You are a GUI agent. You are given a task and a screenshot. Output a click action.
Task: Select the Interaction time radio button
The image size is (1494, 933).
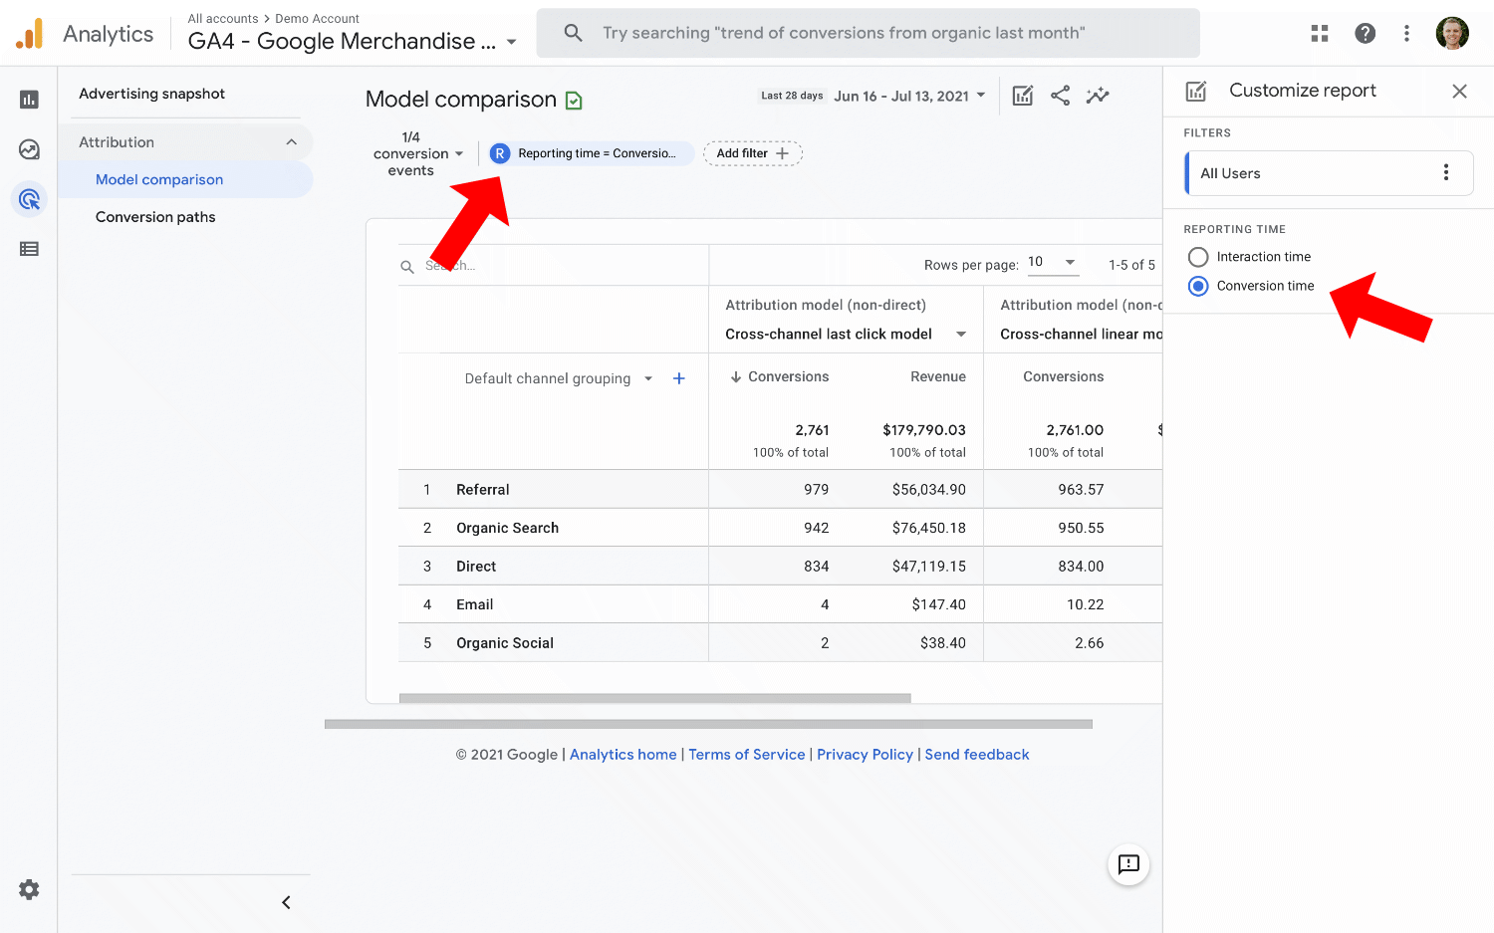1198,257
